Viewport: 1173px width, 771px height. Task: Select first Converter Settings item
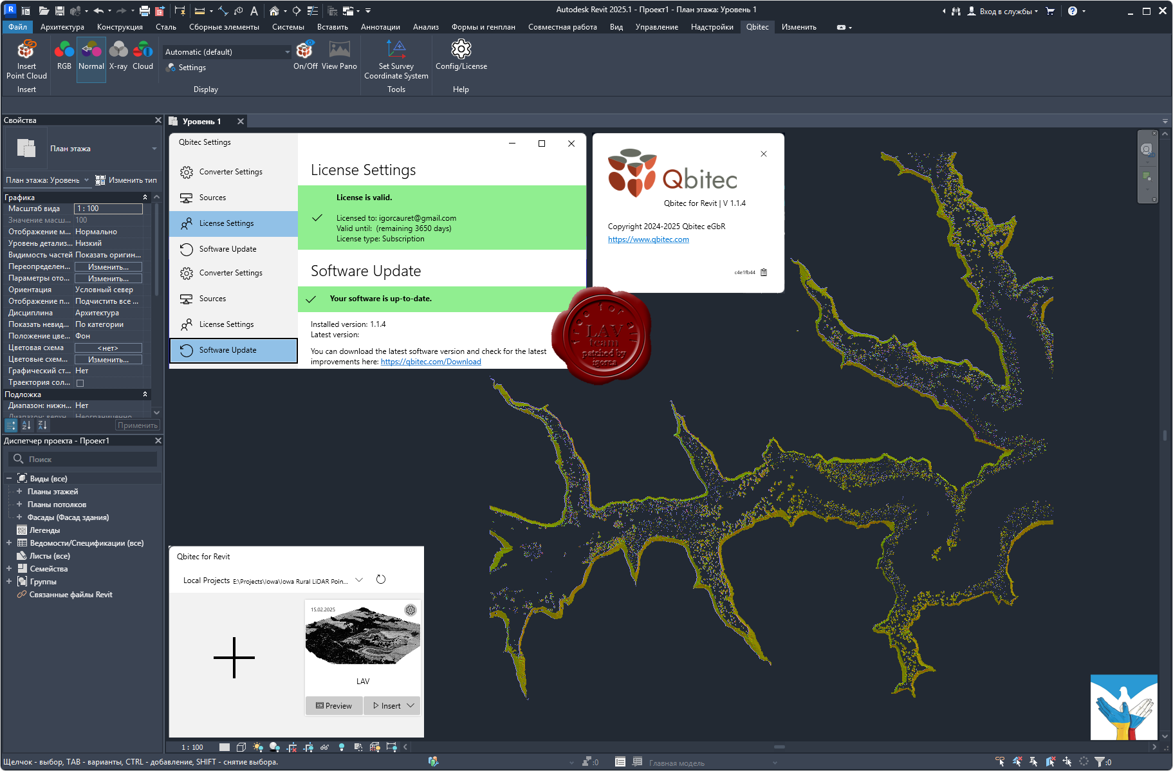(x=234, y=172)
